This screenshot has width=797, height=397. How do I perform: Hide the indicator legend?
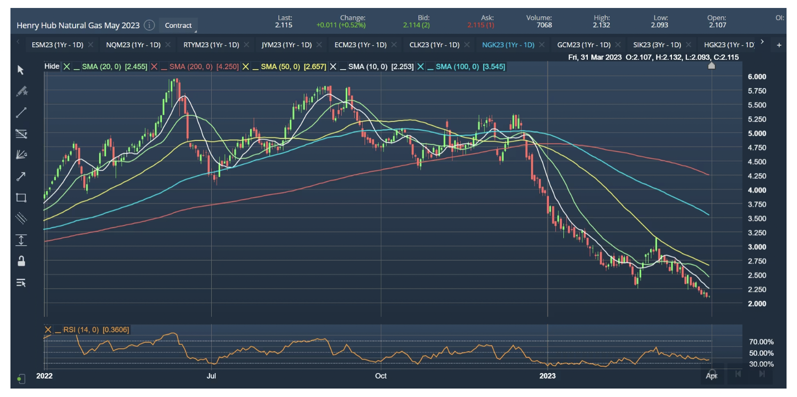point(51,66)
